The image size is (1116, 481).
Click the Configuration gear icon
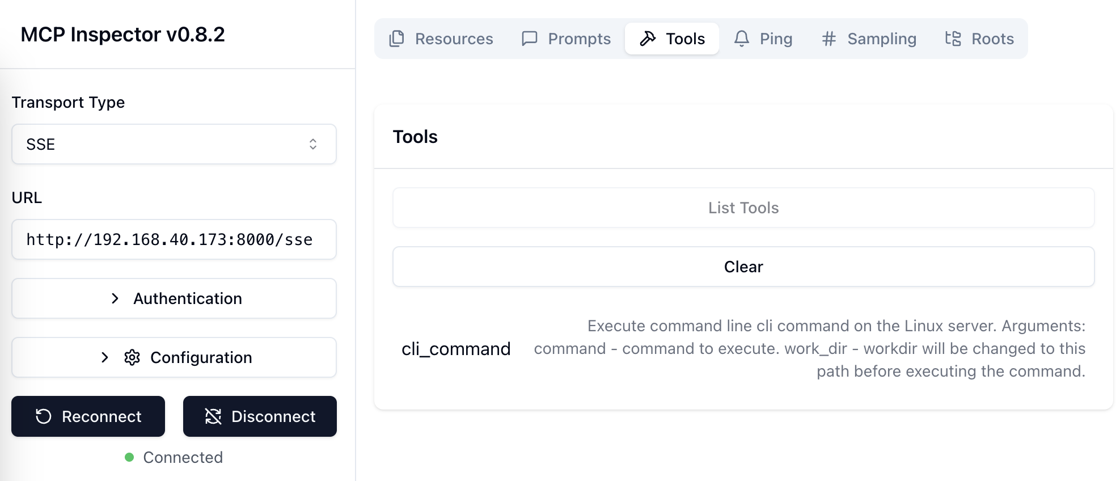tap(132, 357)
